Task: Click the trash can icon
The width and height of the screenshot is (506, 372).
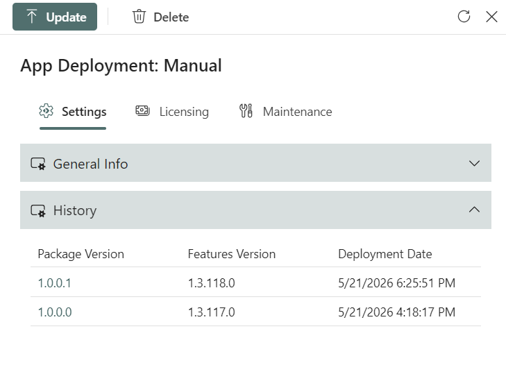Action: point(139,17)
